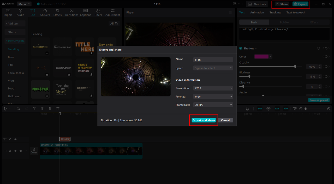This screenshot has height=184, width=334.
Task: Toggle linkage icon in timeline toolbar
Action: [277, 109]
